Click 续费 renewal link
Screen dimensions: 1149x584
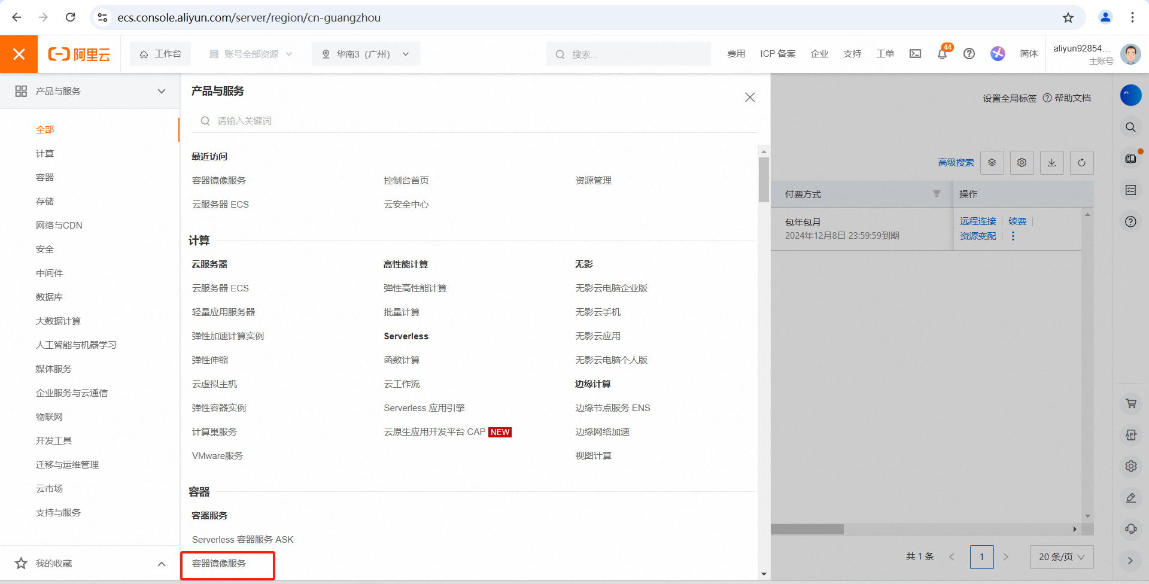[1017, 221]
